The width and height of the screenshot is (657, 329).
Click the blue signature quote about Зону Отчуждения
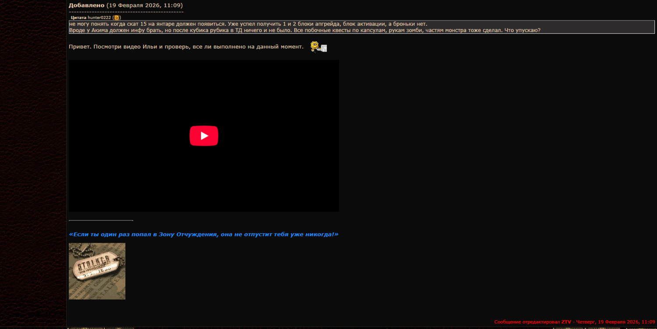pyautogui.click(x=203, y=234)
